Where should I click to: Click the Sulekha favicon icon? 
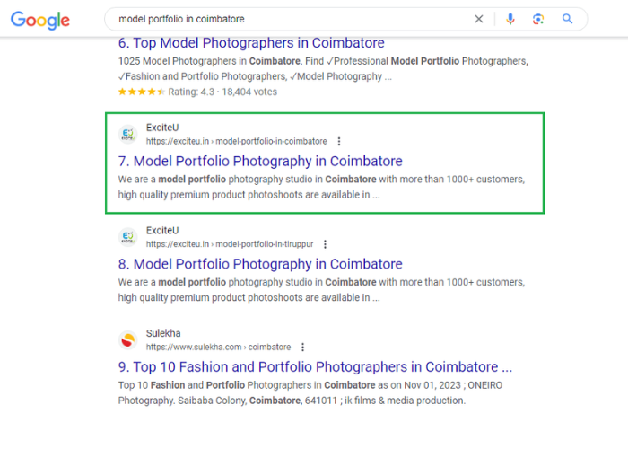pyautogui.click(x=127, y=340)
